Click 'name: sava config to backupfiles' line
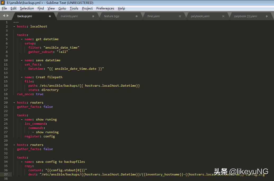The width and height of the screenshot is (274, 181). 55,162
